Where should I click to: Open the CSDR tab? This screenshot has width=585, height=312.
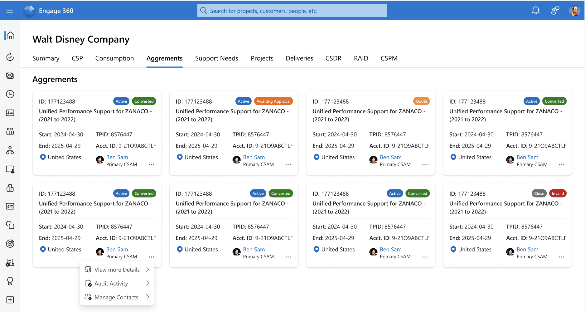[333, 58]
